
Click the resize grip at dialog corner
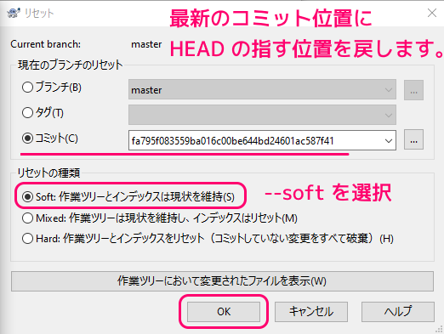(440, 330)
